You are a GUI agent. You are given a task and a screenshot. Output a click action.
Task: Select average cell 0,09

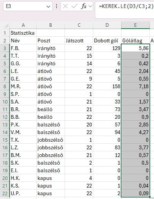(135, 193)
